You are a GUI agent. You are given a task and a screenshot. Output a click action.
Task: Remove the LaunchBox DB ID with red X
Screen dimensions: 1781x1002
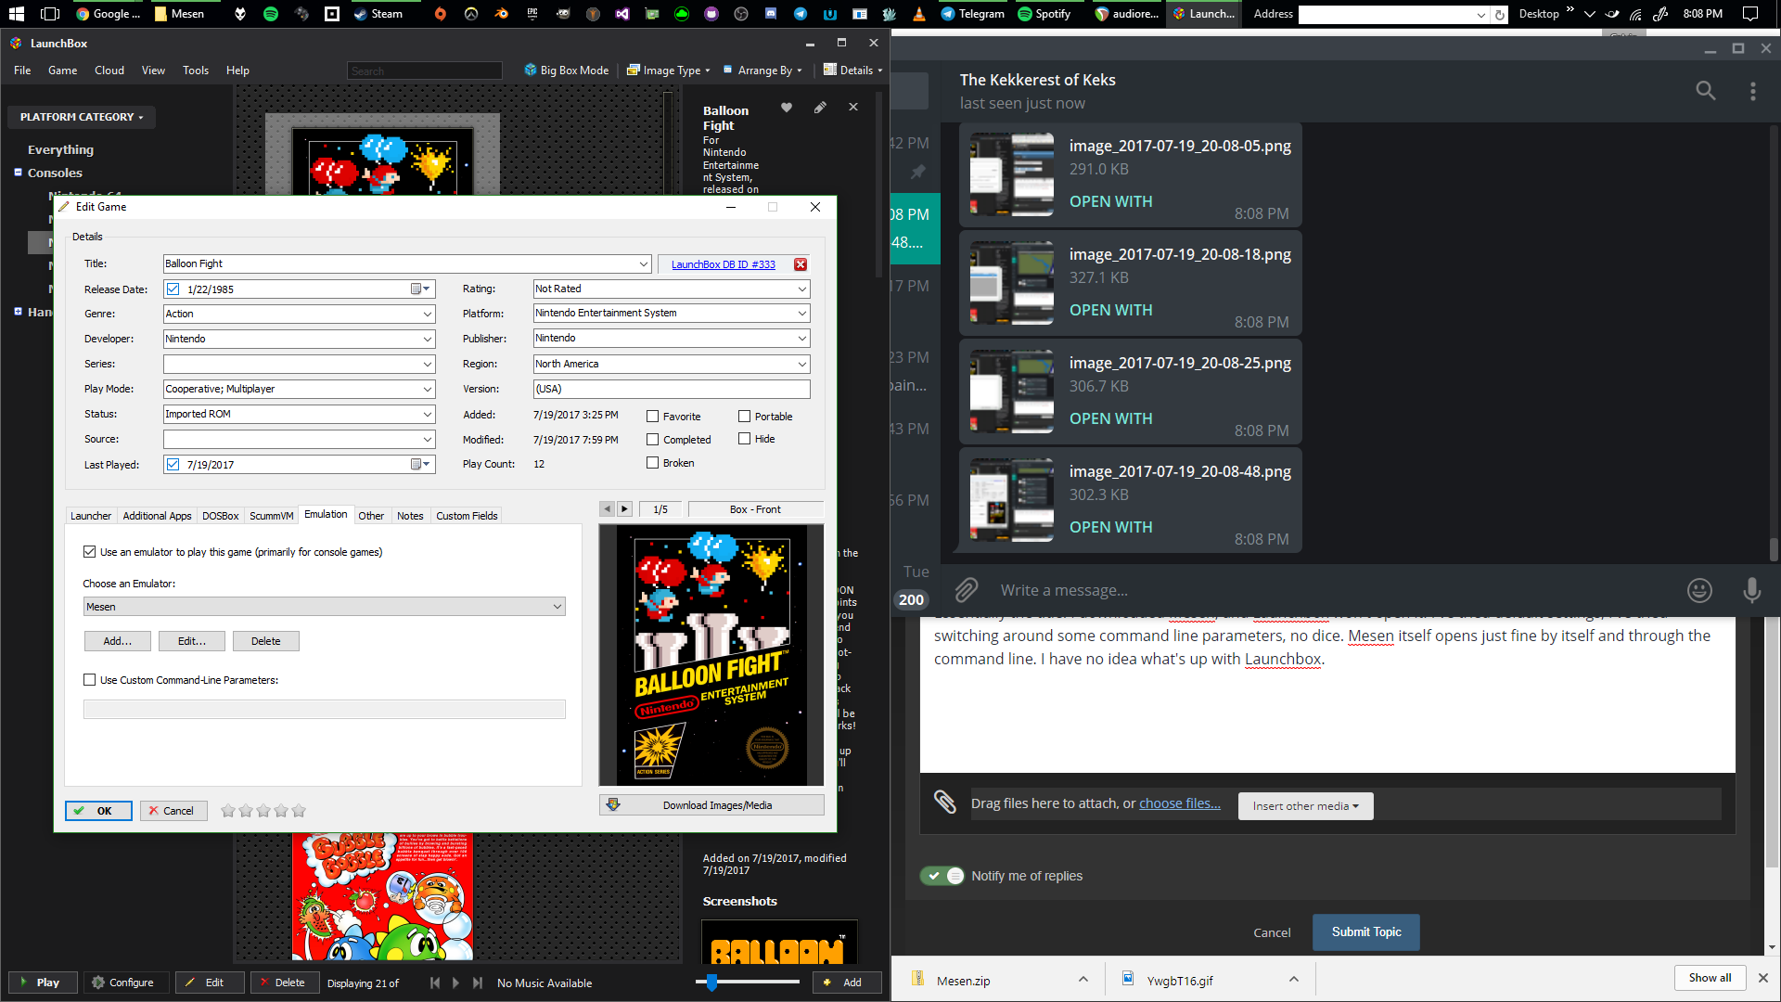801,264
